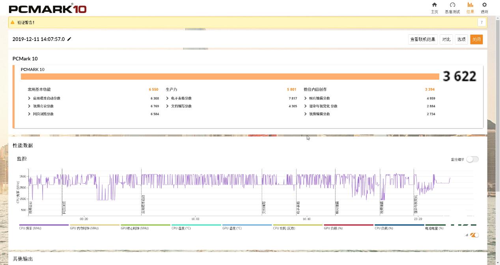The image size is (500, 265).
Task: Go to the Home (主页) page
Action: tap(434, 7)
